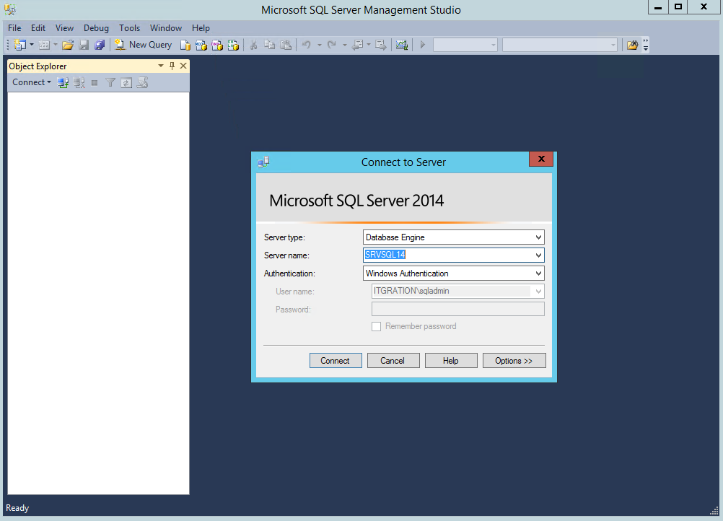Open the Edit menu
The height and width of the screenshot is (521, 723).
(38, 28)
